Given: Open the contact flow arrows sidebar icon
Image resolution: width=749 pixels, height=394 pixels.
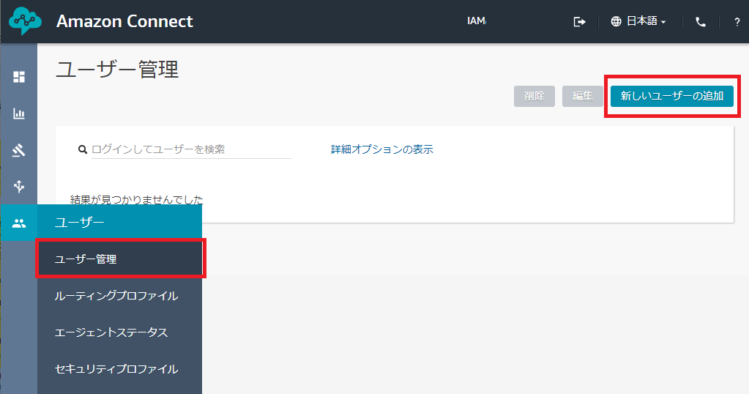Looking at the screenshot, I should tap(19, 186).
